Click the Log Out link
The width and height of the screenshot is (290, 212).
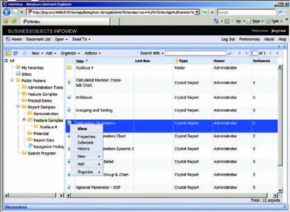(228, 39)
